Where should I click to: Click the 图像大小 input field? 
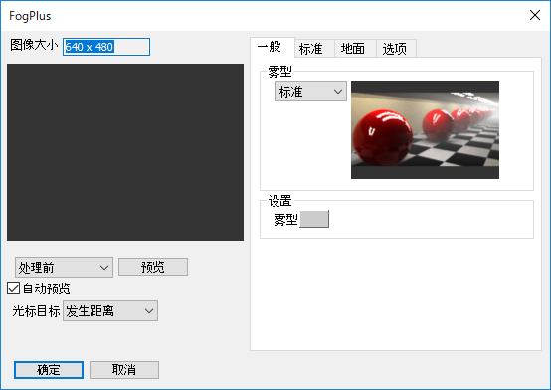click(x=106, y=47)
